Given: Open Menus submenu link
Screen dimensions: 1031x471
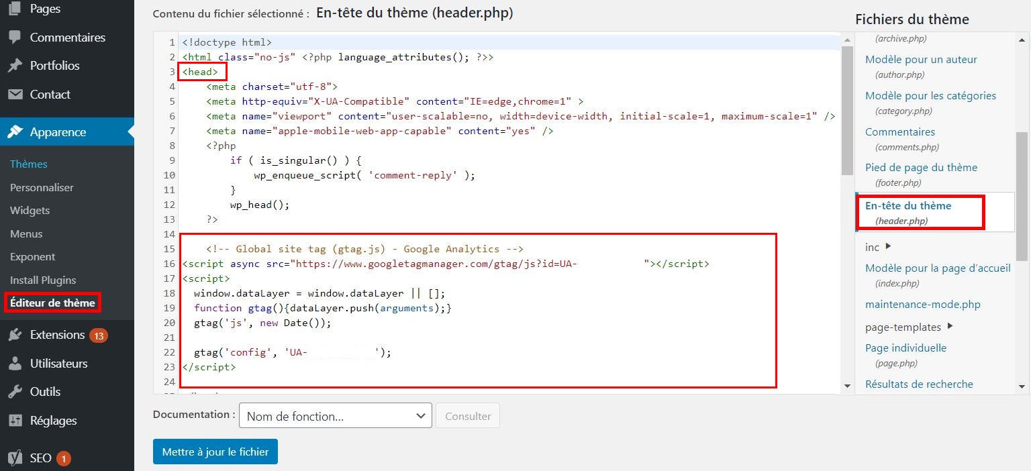Looking at the screenshot, I should click(26, 233).
